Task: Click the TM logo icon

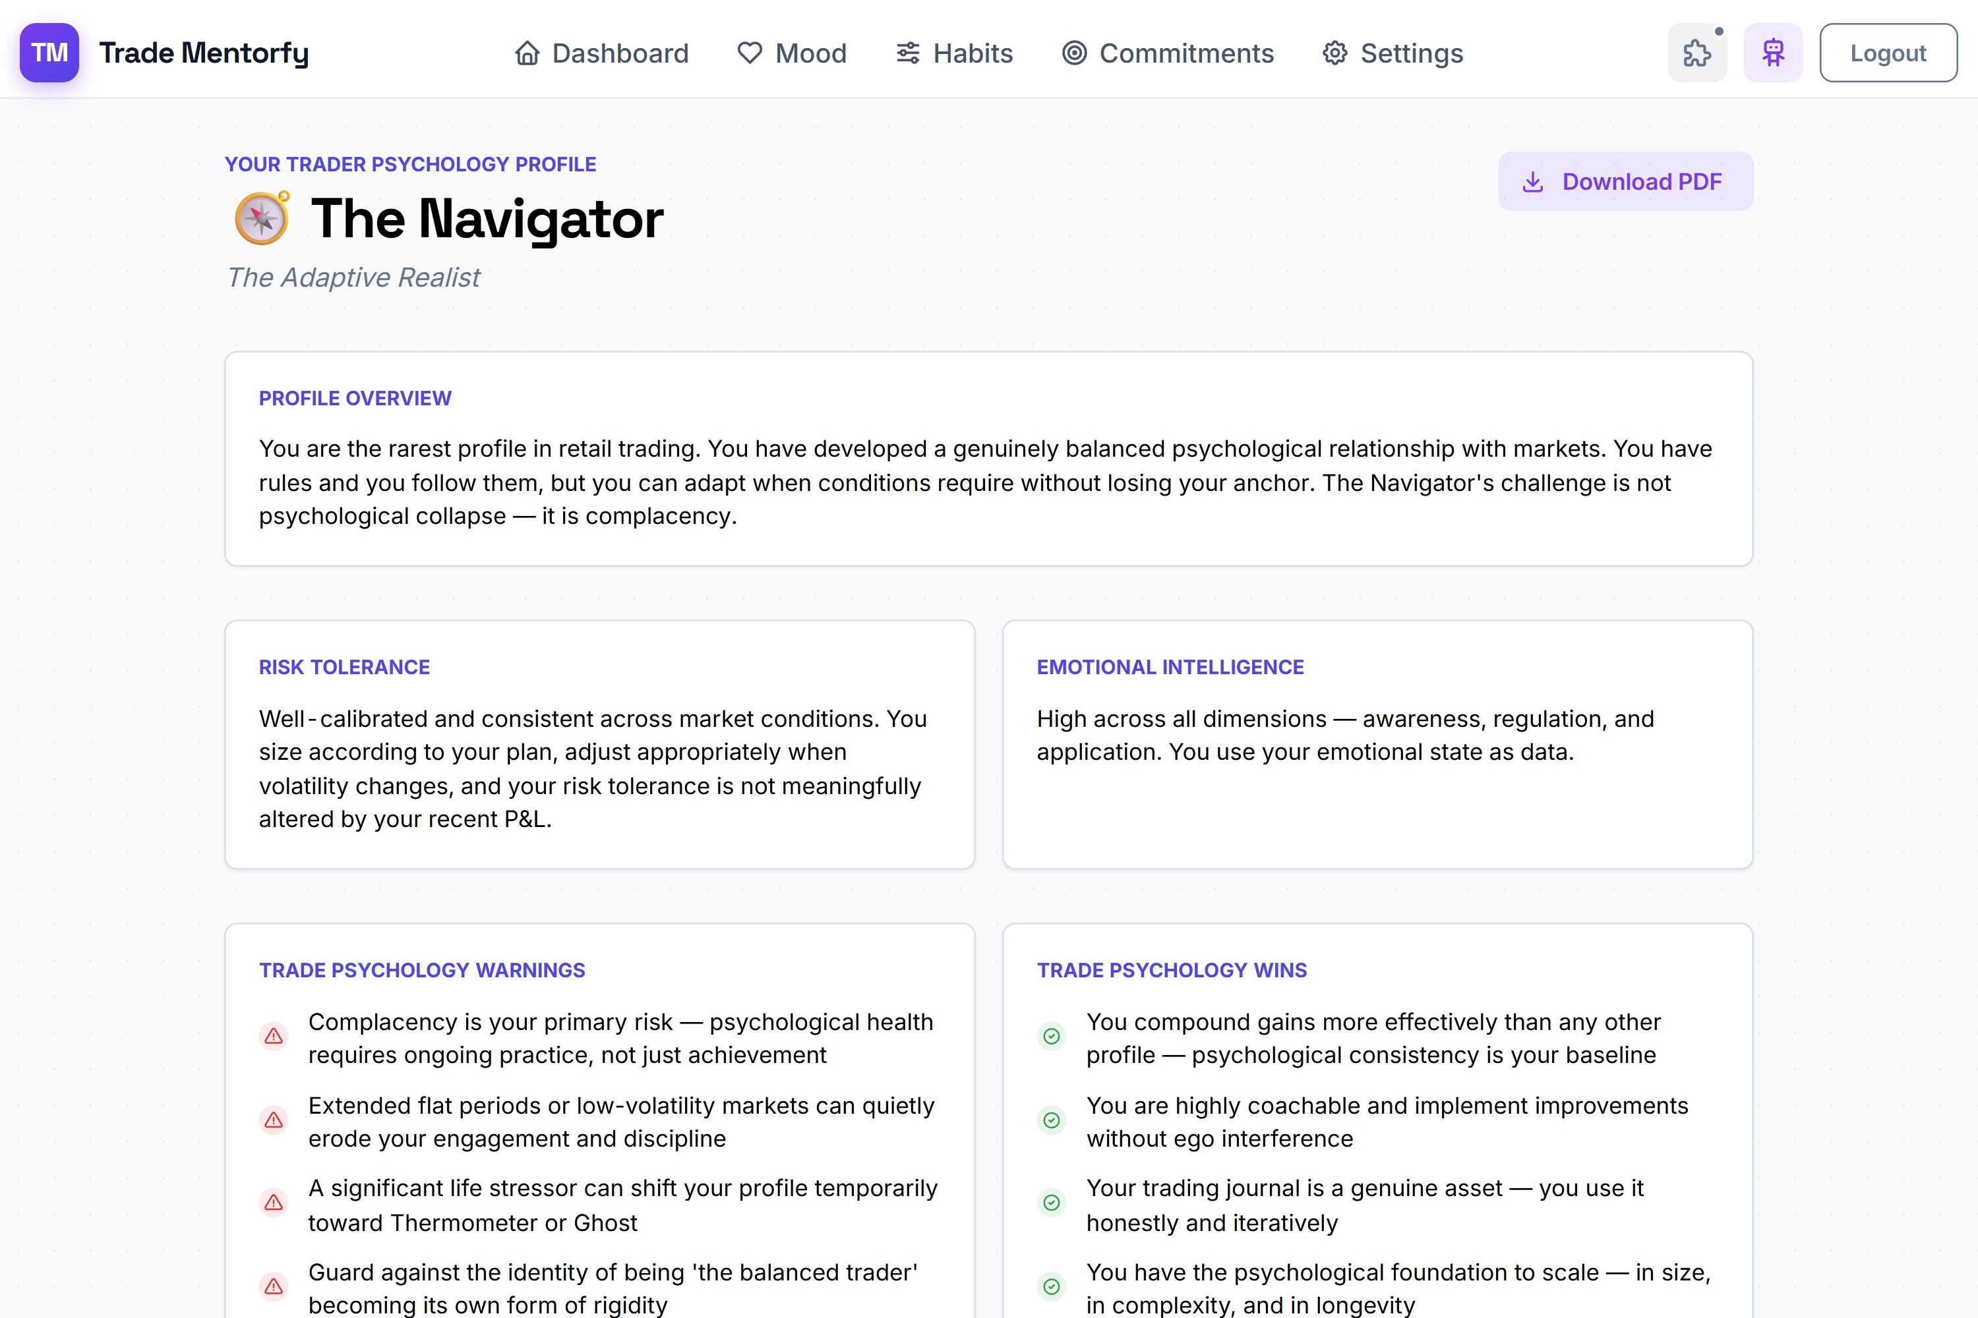Action: coord(49,52)
